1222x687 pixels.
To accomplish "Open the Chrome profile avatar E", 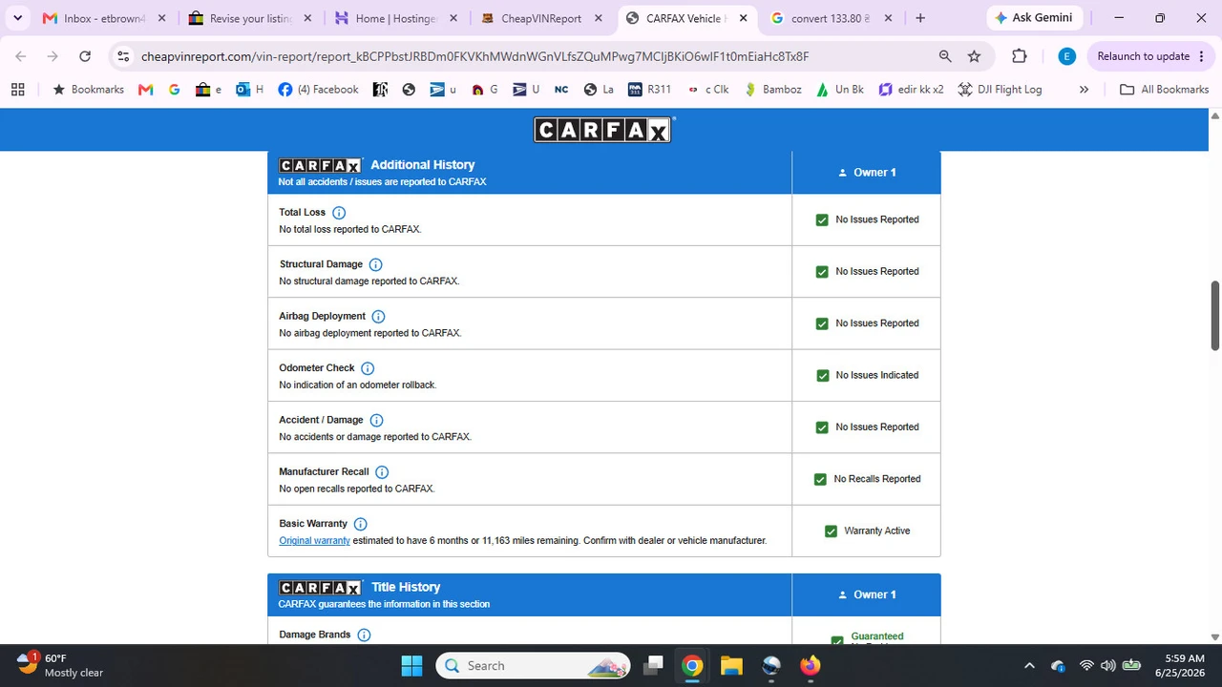I will click(x=1067, y=56).
